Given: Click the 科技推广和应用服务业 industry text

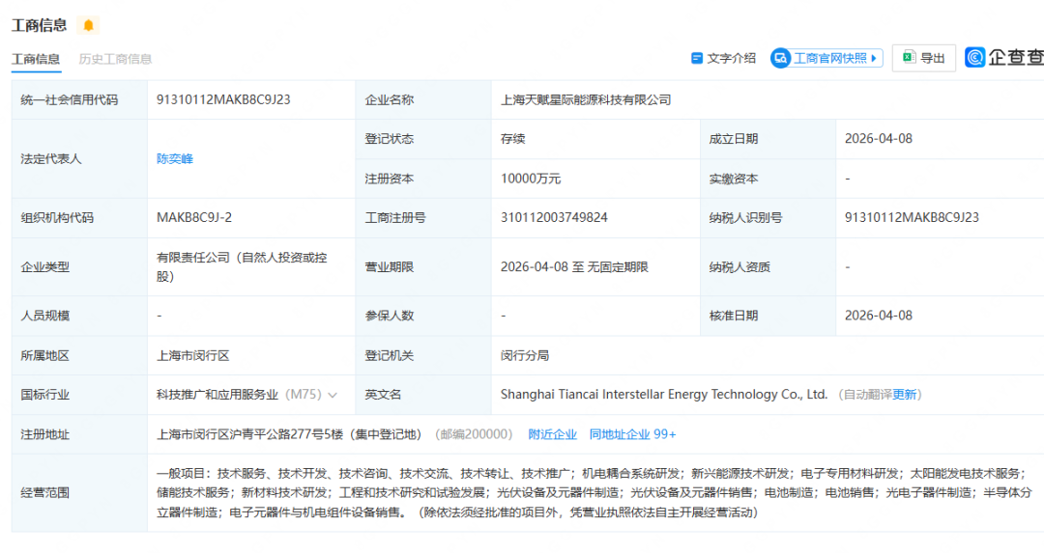Looking at the screenshot, I should point(217,395).
